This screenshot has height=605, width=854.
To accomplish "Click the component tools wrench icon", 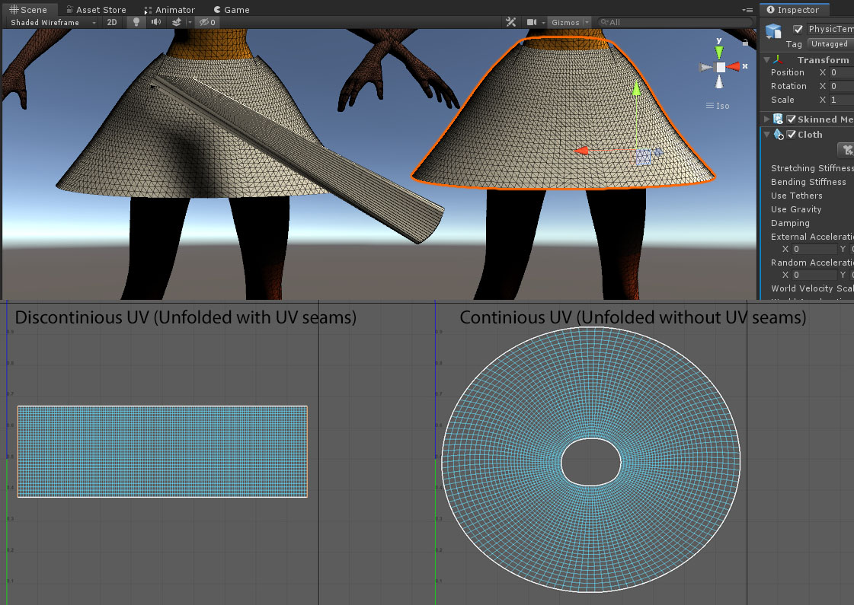I will pos(510,22).
